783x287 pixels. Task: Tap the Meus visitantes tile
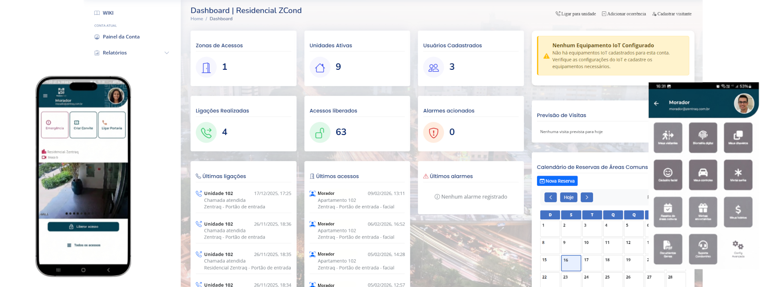tap(668, 137)
